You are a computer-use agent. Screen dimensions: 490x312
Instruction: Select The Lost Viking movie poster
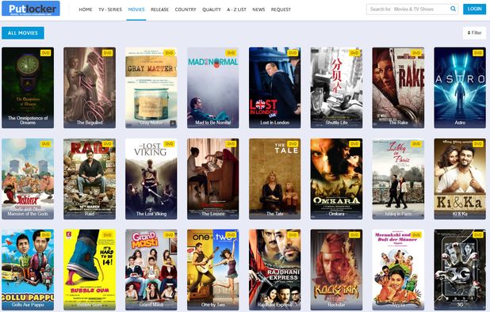coord(151,179)
